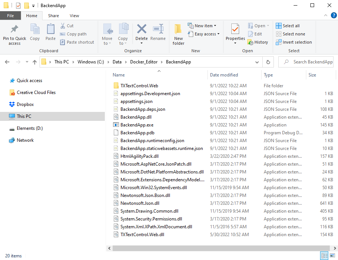Select Elements (D:) drive

[26, 128]
